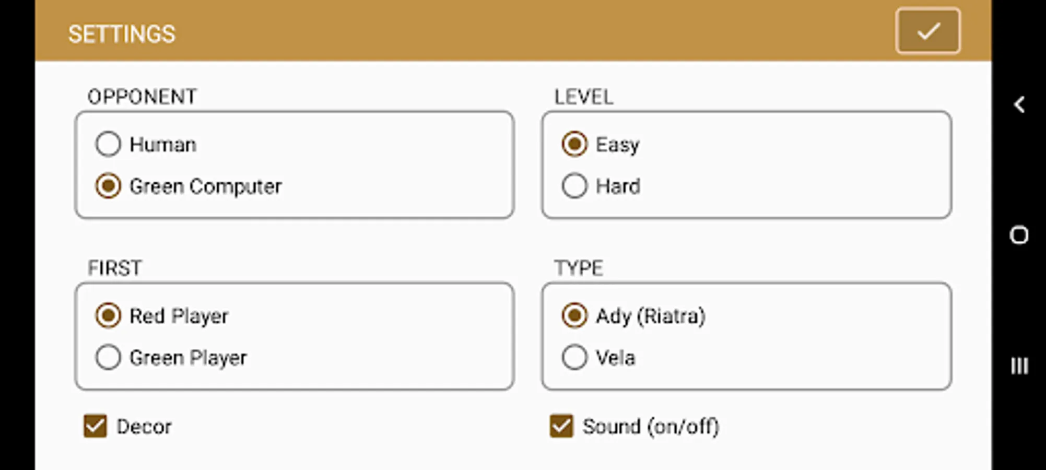Toggle the Decor checkbox
Image resolution: width=1046 pixels, height=470 pixels.
click(x=96, y=426)
